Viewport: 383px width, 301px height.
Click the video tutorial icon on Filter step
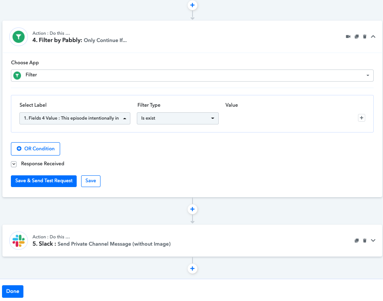click(x=348, y=37)
